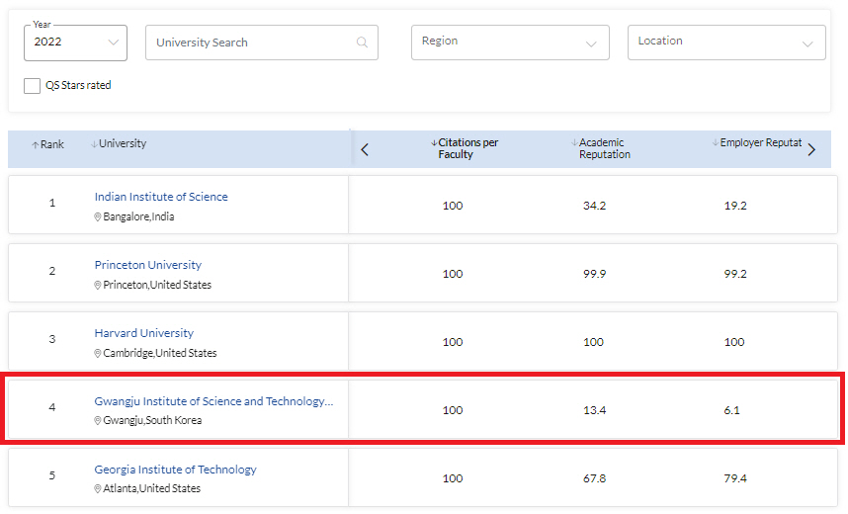Viewport: 848px width, 514px height.
Task: Click location pin icon beside Gwangju, South Korea
Action: 98,421
